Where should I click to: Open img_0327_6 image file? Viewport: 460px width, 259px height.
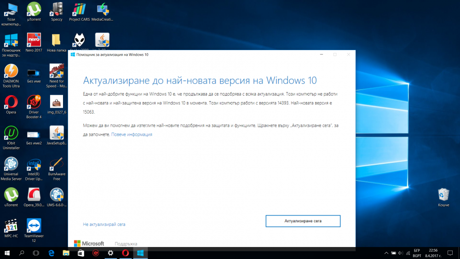(x=57, y=105)
